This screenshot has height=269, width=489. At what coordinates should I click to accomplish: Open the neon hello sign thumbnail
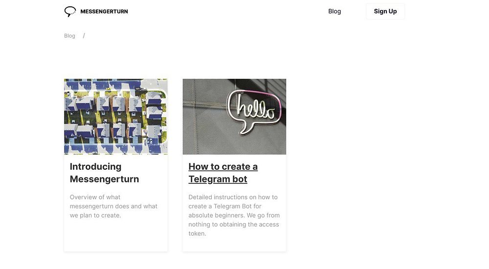click(234, 116)
